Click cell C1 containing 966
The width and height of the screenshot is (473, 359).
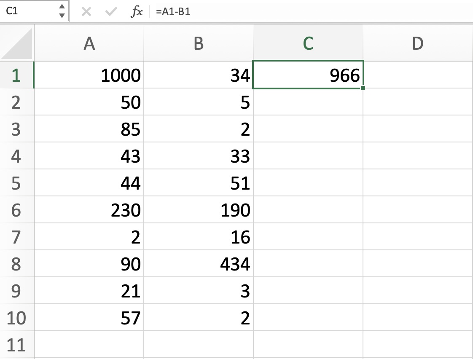(x=308, y=75)
